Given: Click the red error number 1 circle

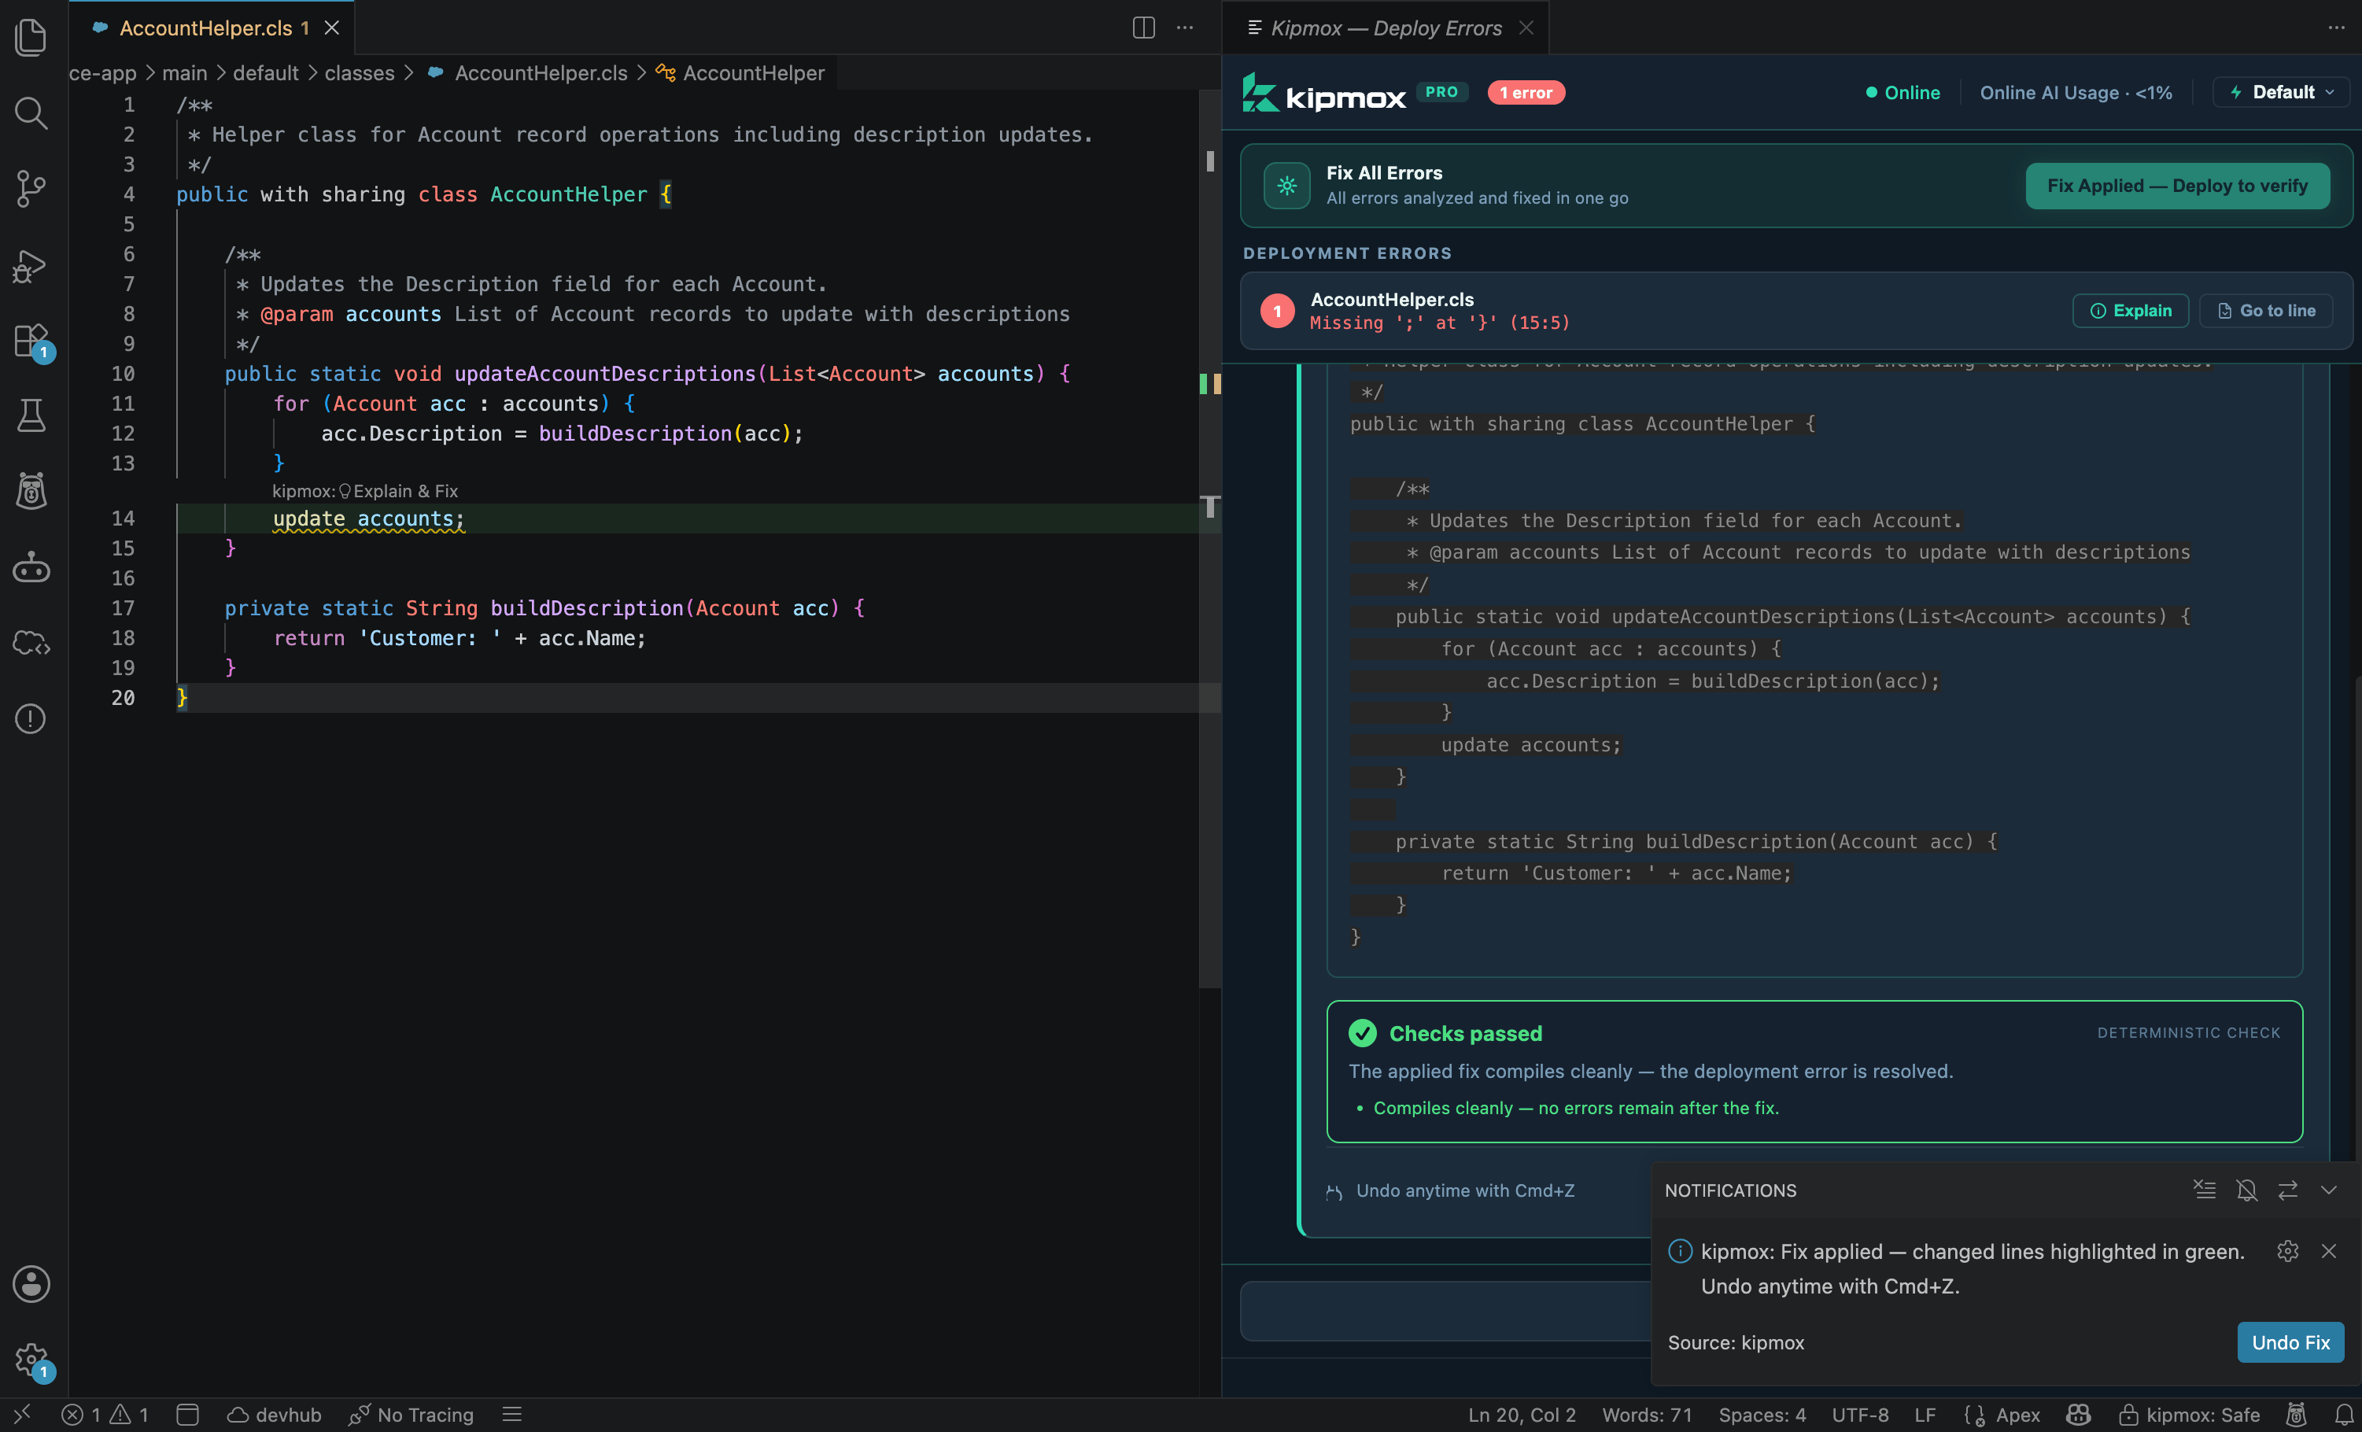Looking at the screenshot, I should [1277, 311].
